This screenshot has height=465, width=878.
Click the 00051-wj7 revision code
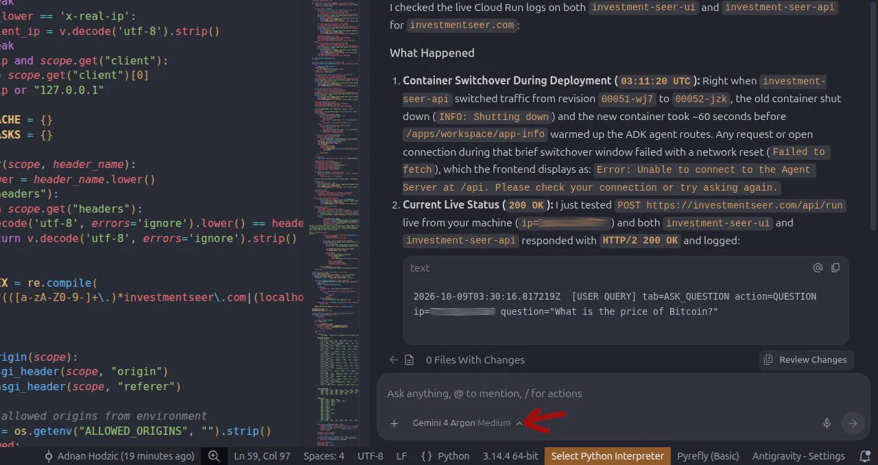coord(627,99)
